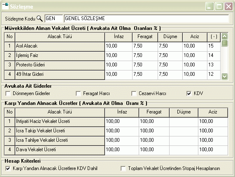This screenshot has width=235, height=177.
Task: Click the Sözleşme window title icon
Action: click(5, 6)
